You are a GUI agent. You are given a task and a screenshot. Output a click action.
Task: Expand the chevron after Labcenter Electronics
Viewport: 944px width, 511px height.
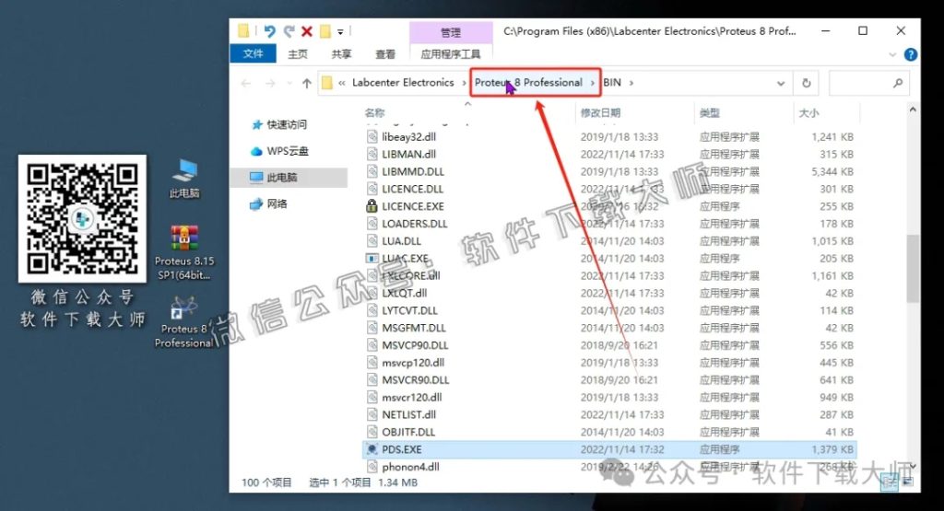pos(465,83)
